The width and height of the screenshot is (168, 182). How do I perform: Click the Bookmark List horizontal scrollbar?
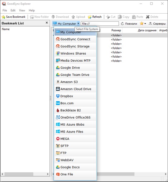[x=19, y=174]
